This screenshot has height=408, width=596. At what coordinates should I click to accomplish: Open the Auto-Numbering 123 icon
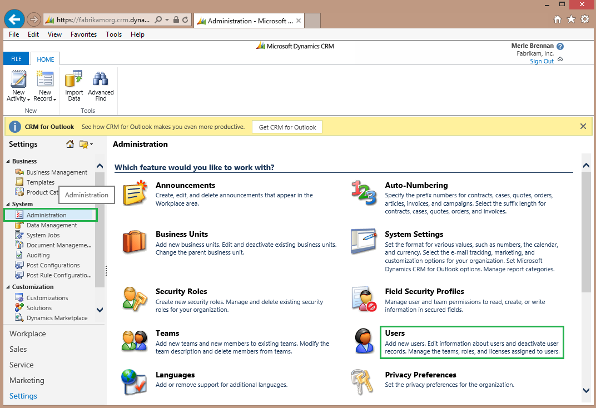pyautogui.click(x=364, y=192)
